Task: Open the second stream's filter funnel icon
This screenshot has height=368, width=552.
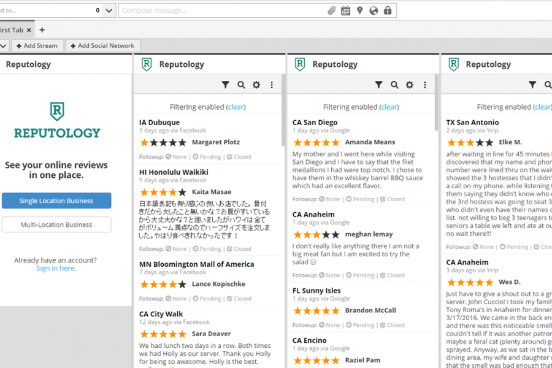Action: [x=225, y=85]
